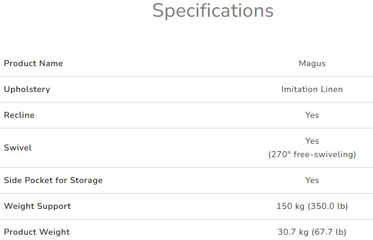Click the Yes value for Swivel

312,141
